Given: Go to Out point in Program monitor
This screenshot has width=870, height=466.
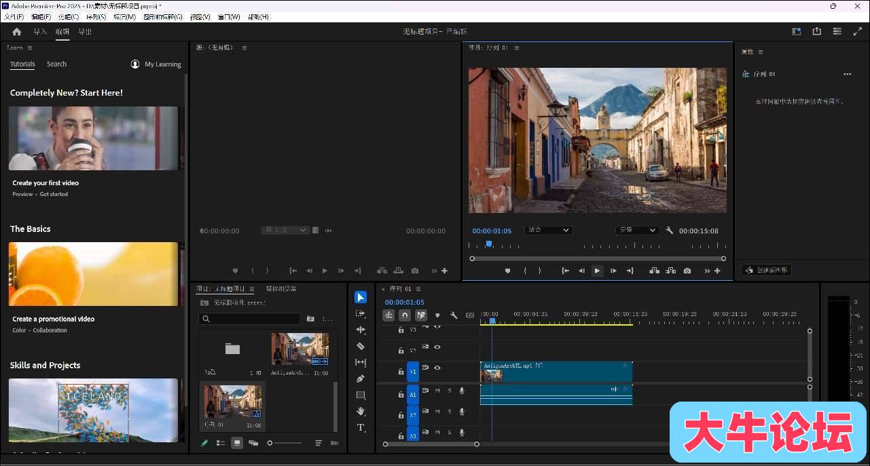Looking at the screenshot, I should point(630,271).
